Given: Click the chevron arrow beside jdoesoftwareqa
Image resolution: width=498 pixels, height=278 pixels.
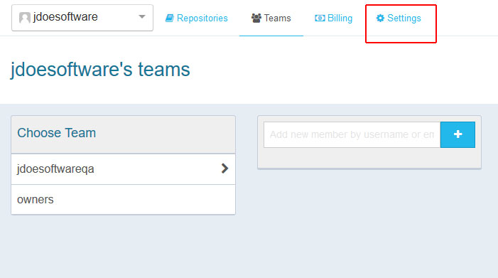Looking at the screenshot, I should (x=224, y=169).
